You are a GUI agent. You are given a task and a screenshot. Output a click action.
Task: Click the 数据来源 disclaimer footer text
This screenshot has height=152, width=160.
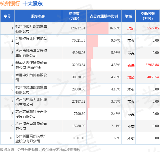tap(40, 150)
